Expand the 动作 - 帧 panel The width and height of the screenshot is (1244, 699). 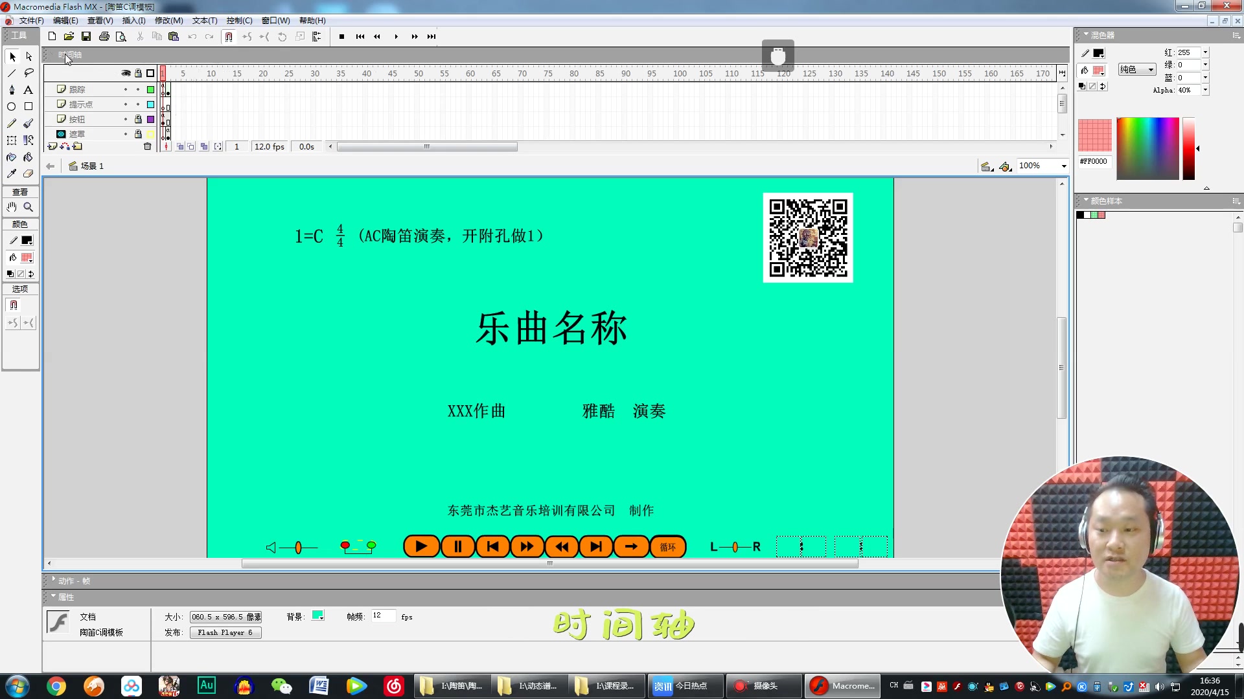[x=54, y=581]
